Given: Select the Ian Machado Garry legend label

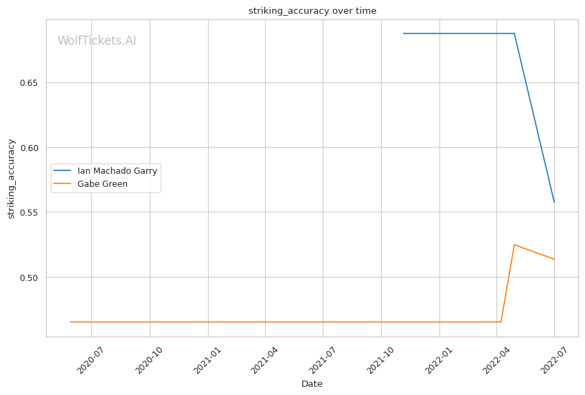Looking at the screenshot, I should [117, 171].
